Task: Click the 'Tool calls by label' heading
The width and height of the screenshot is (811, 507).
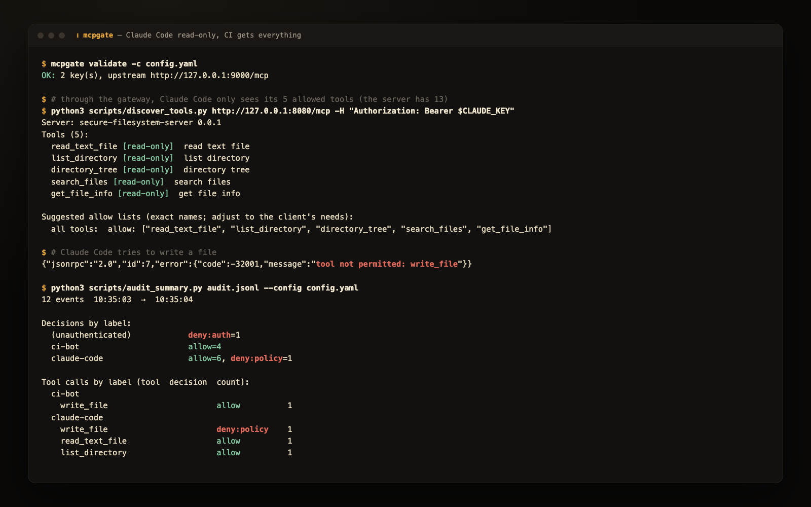Action: (x=145, y=382)
